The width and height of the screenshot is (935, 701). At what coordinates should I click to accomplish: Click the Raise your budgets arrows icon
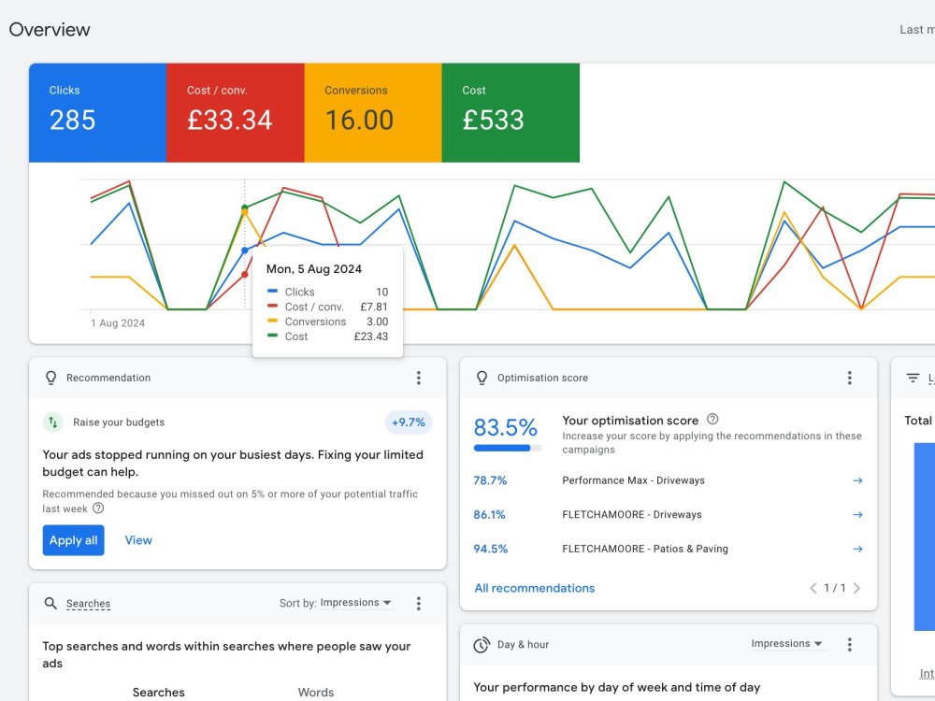point(53,422)
